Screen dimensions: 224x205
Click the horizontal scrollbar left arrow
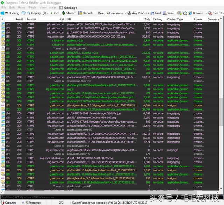pos(2,192)
